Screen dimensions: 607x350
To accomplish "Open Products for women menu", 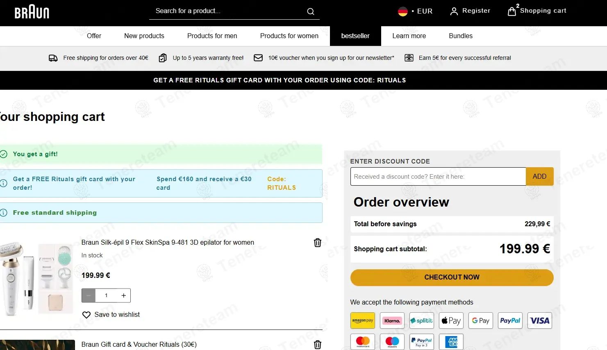I will tap(289, 36).
